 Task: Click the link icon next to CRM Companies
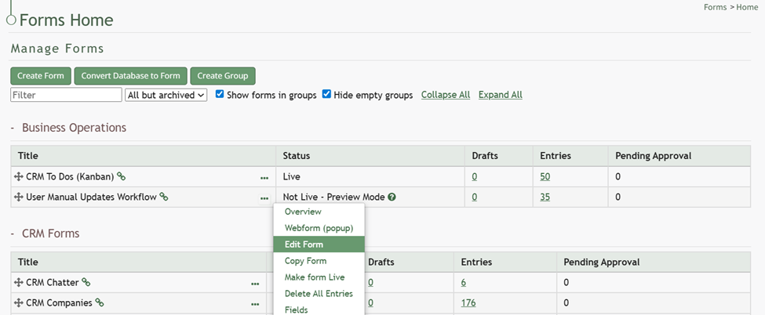(100, 302)
